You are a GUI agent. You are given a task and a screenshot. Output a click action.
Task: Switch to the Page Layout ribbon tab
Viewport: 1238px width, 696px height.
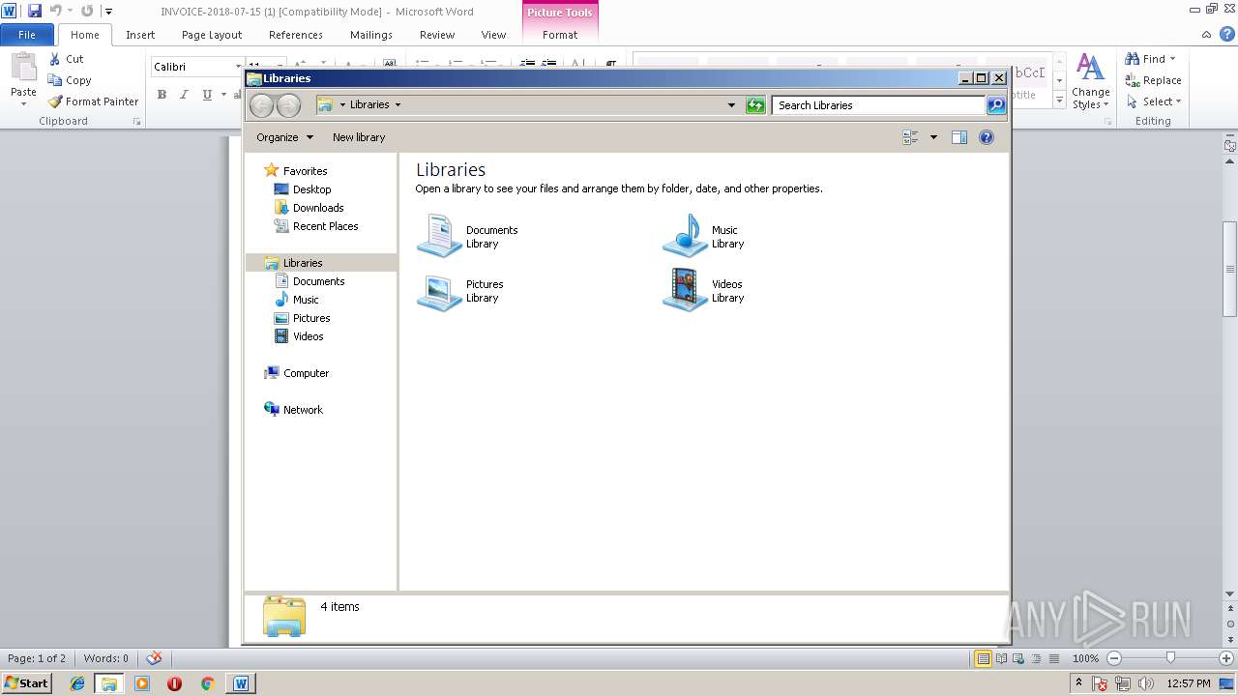pyautogui.click(x=212, y=35)
